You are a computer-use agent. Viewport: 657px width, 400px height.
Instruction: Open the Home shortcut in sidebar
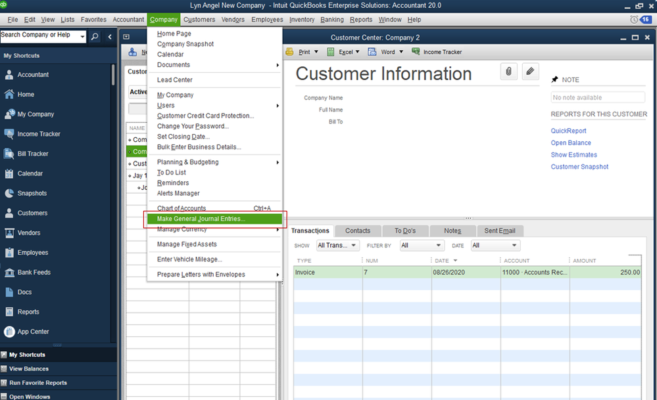tap(19, 95)
